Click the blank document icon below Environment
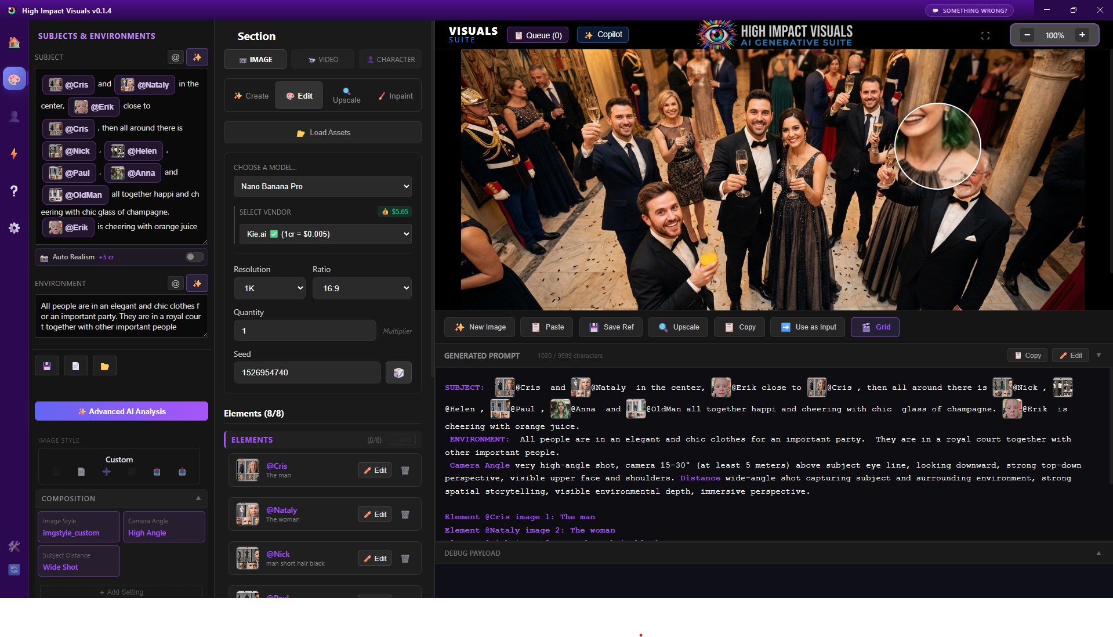This screenshot has height=637, width=1113. (x=75, y=366)
